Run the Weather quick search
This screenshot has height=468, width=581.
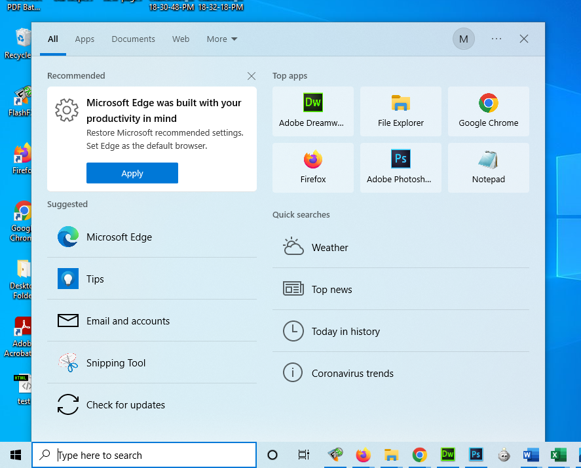coord(401,247)
